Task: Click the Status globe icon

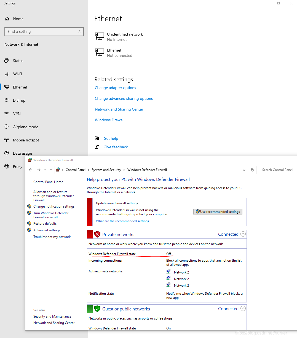Action: (x=7, y=60)
